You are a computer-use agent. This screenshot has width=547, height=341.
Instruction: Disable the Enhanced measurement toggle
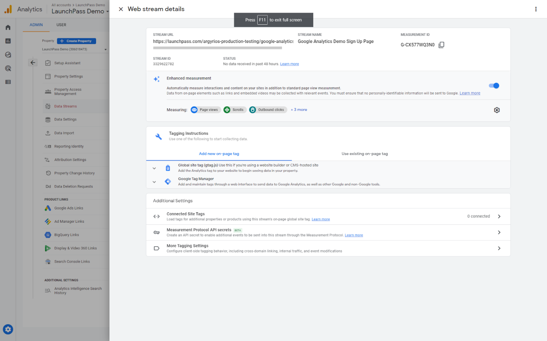pyautogui.click(x=494, y=86)
